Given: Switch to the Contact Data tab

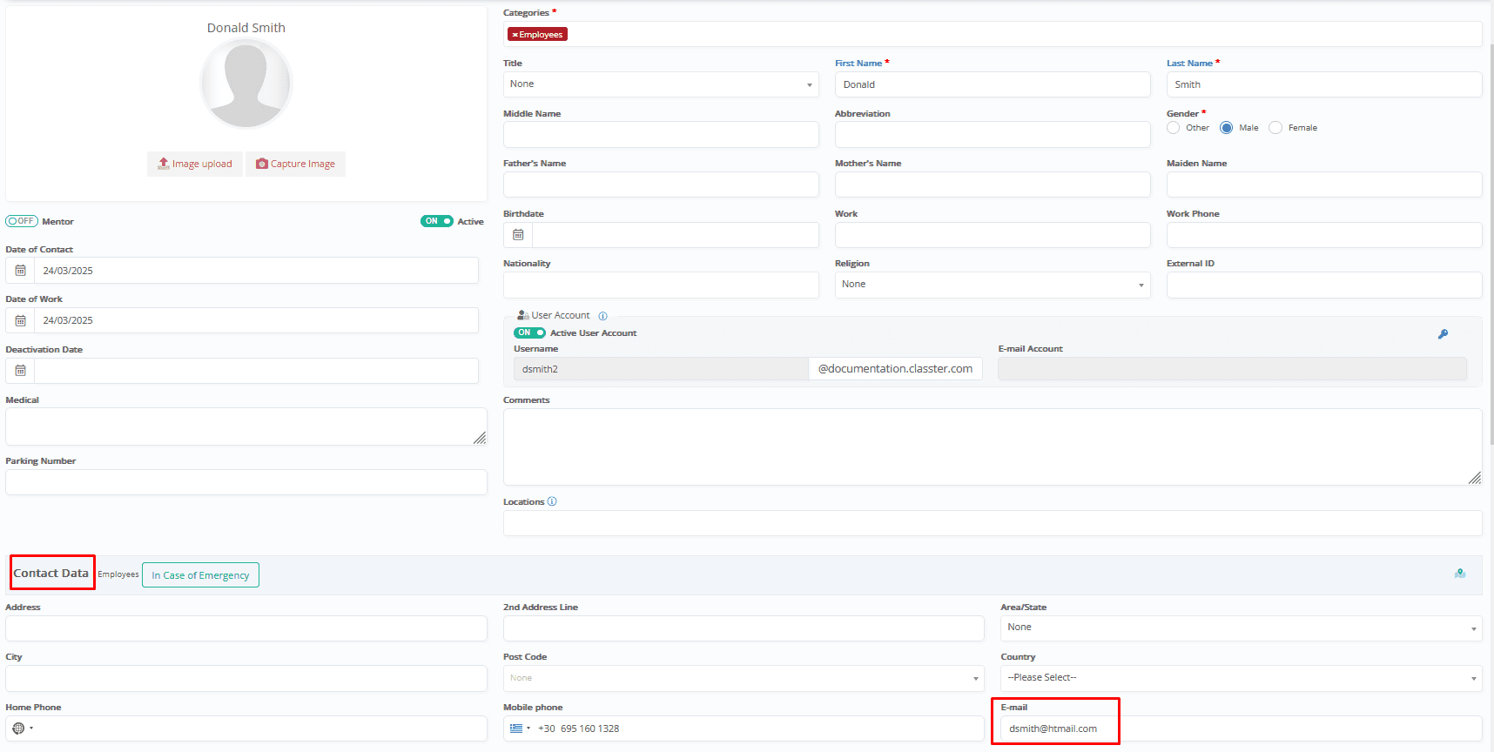Looking at the screenshot, I should coord(51,573).
